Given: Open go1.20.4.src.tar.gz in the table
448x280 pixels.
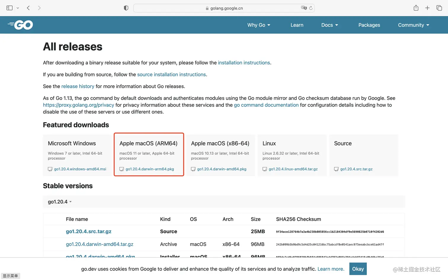Looking at the screenshot, I should pyautogui.click(x=89, y=232).
